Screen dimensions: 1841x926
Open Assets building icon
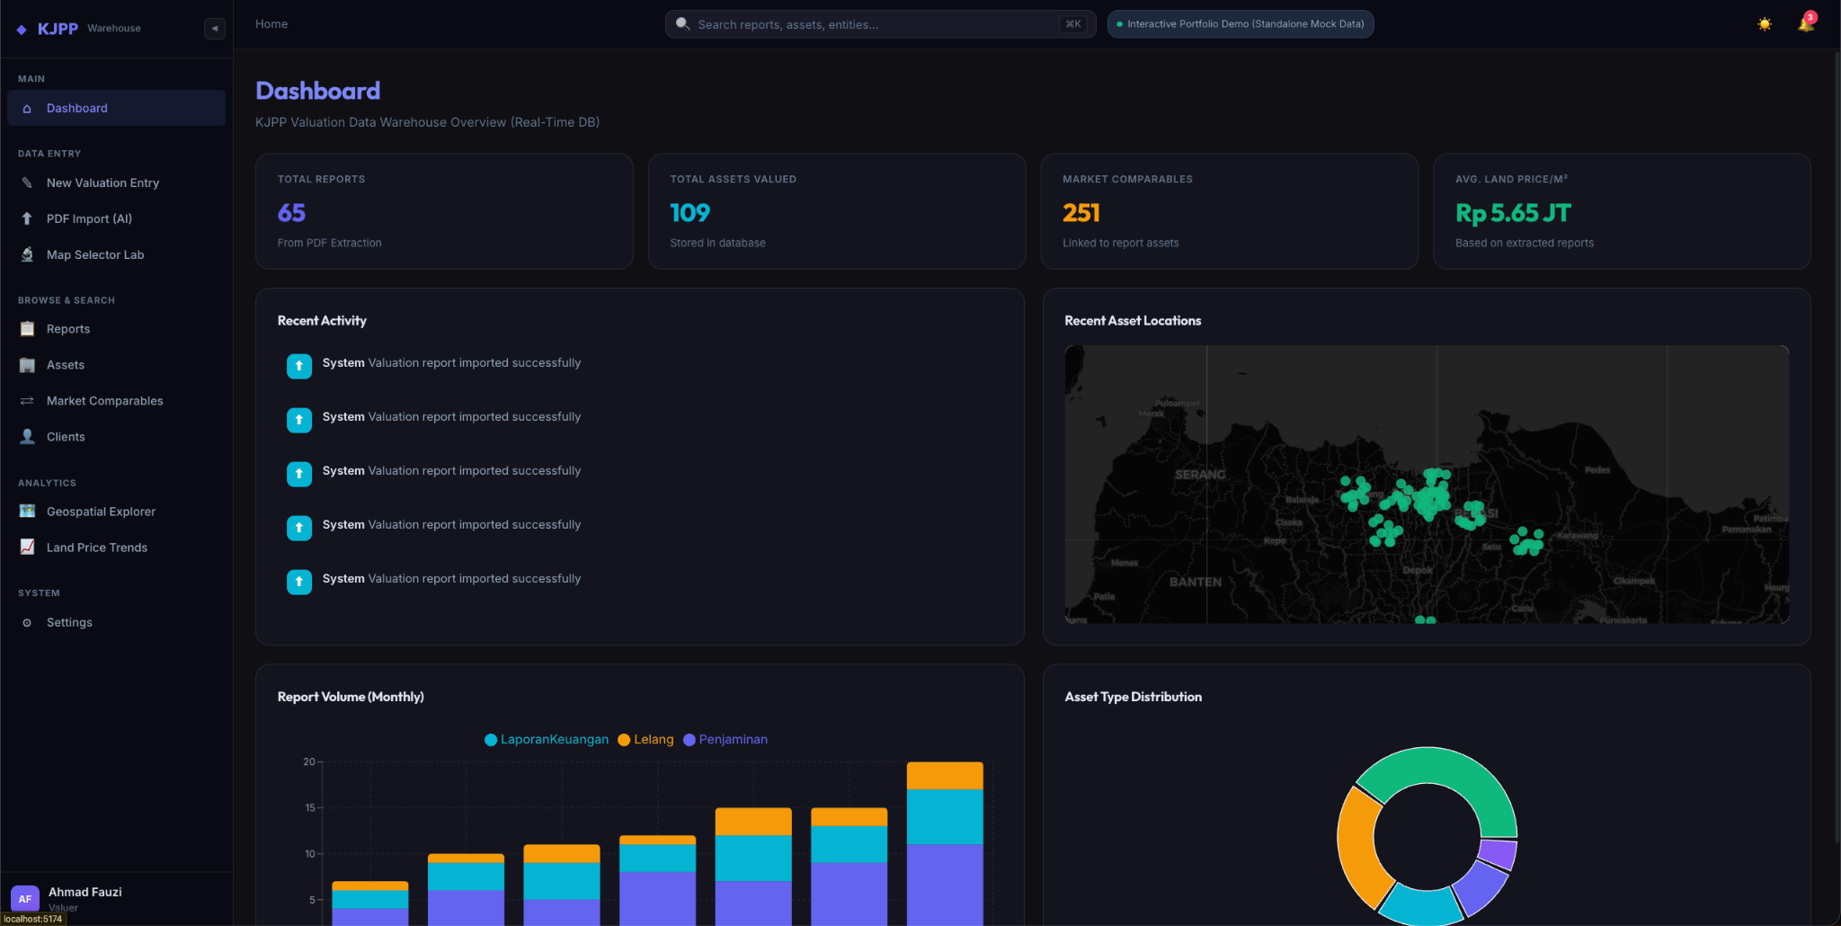click(27, 365)
